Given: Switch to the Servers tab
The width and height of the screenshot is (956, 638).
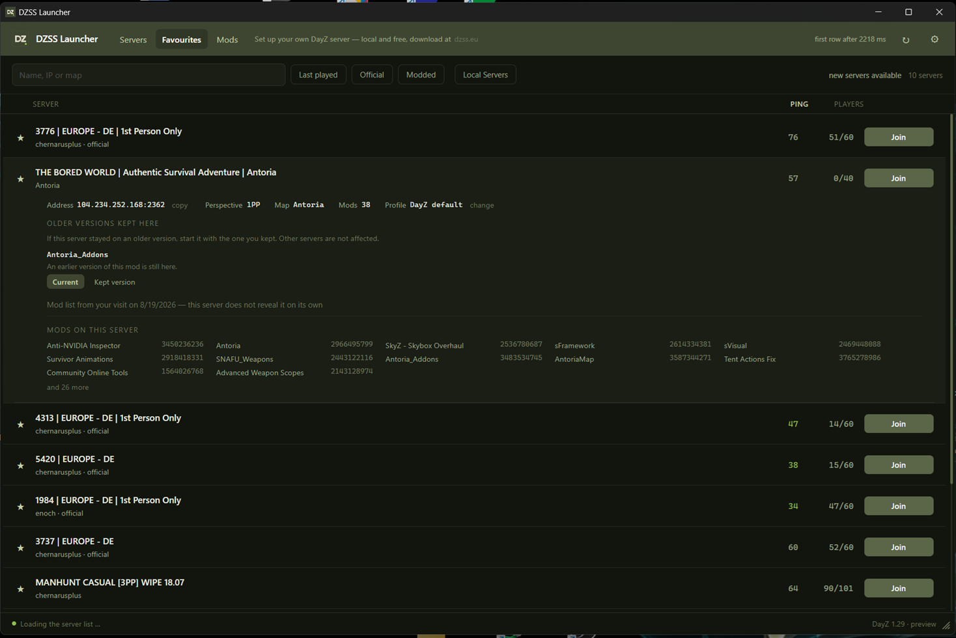Looking at the screenshot, I should 133,40.
